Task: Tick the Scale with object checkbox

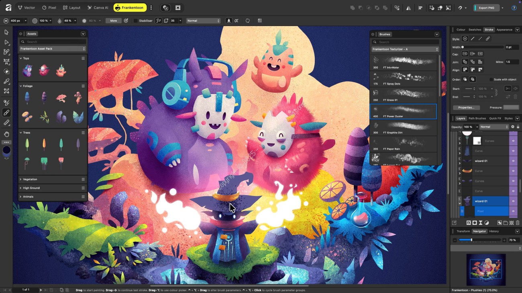Action: [491, 79]
